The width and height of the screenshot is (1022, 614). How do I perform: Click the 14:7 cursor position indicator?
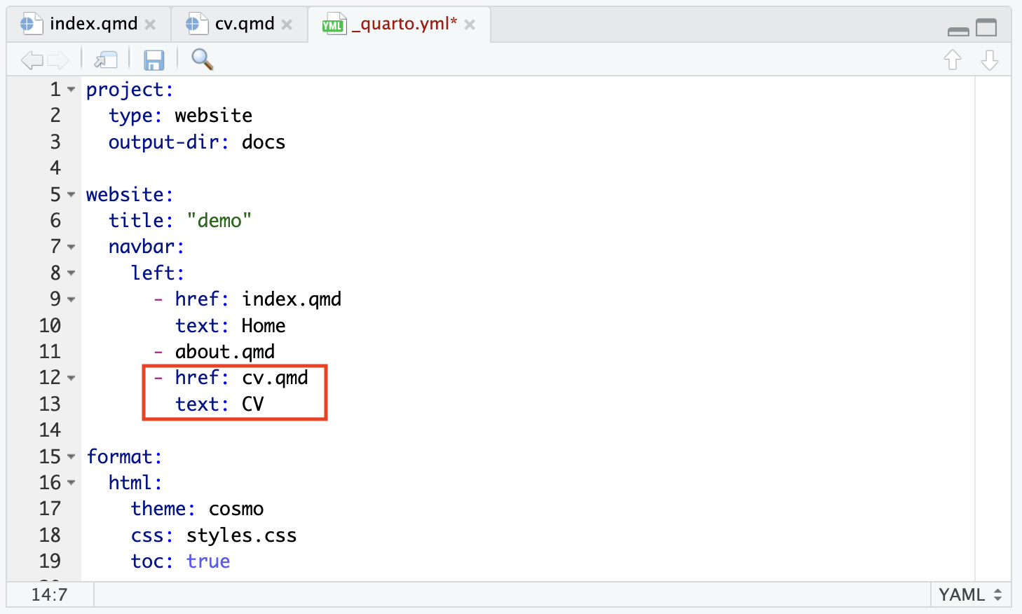(49, 595)
